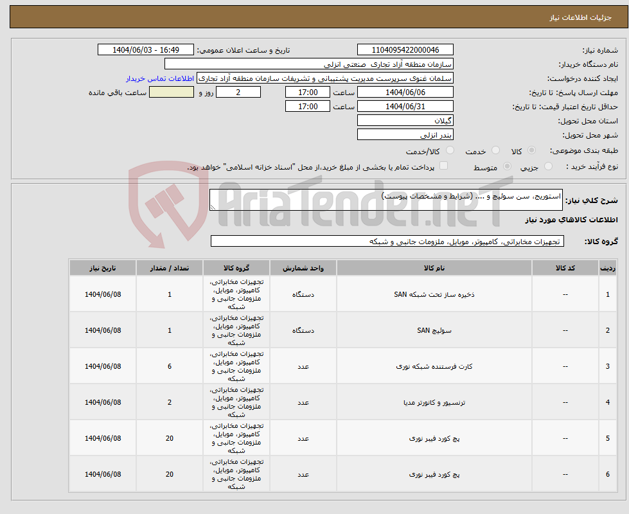This screenshot has height=514, width=629.
Task: Click the شرح کلی نیاز description text area
Action: point(385,200)
